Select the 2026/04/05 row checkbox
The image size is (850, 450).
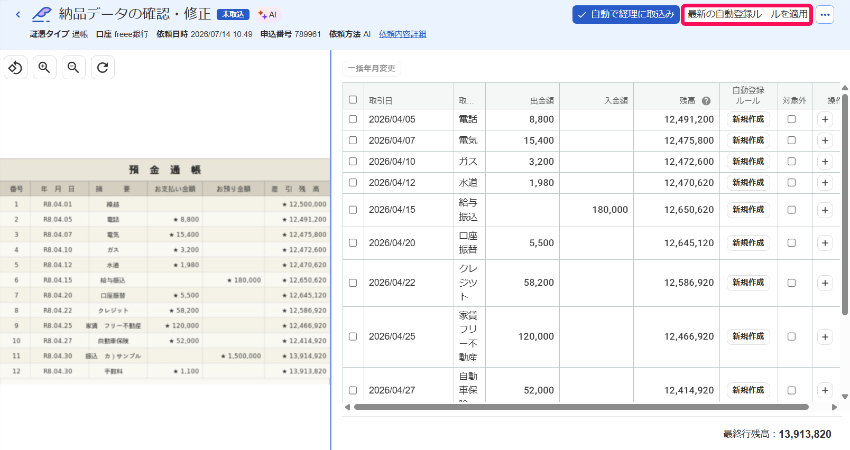click(353, 119)
